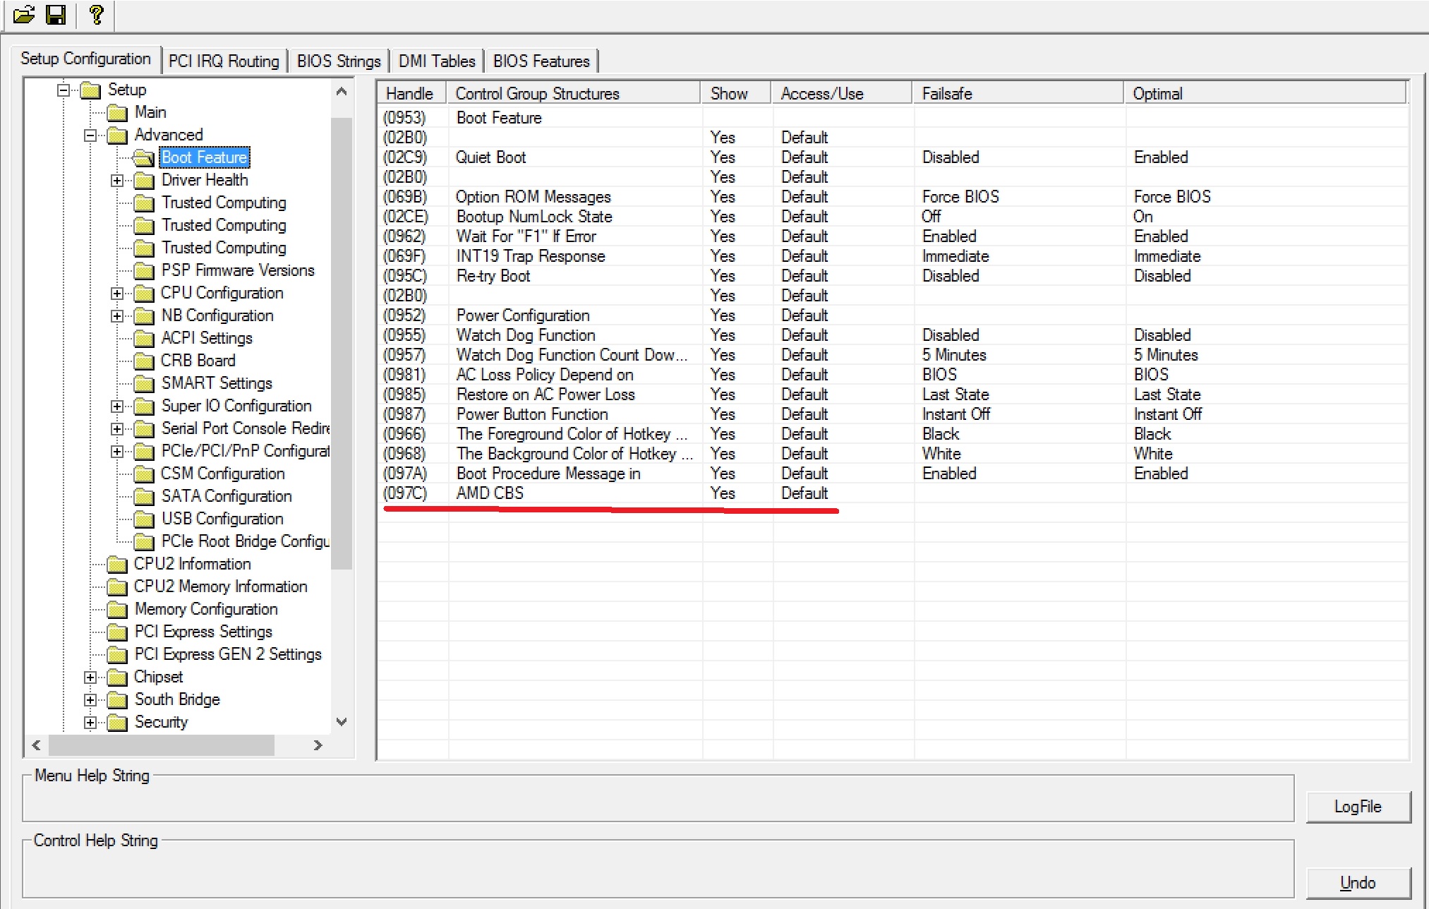Click the Optimal column header
The height and width of the screenshot is (909, 1429).
pos(1157,94)
